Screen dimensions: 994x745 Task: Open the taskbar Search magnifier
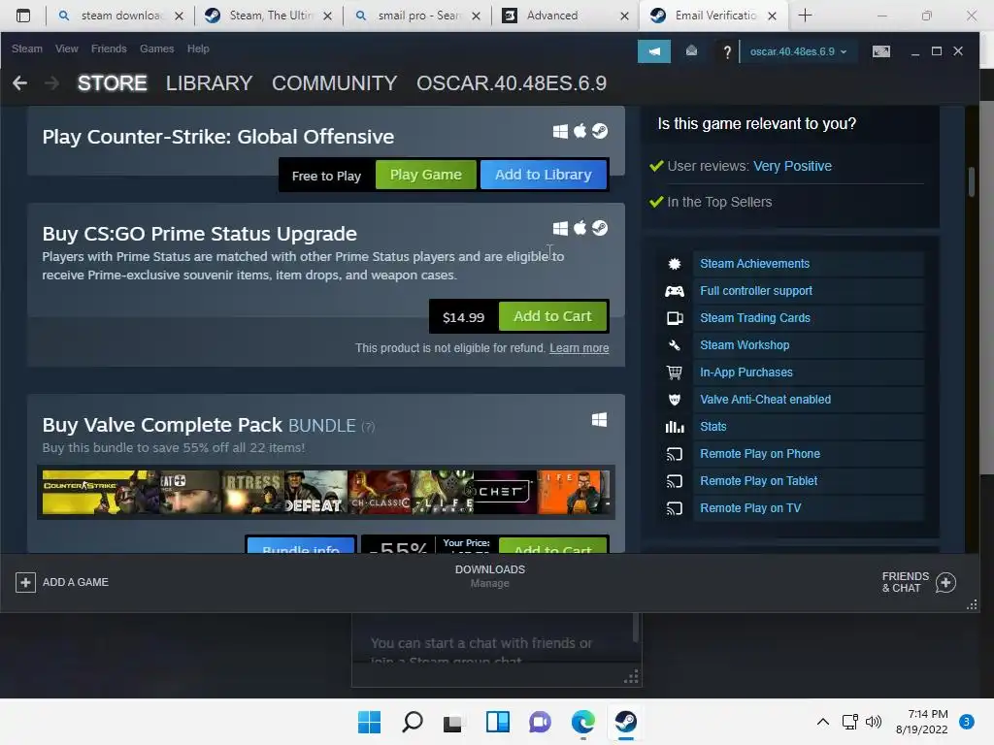[413, 722]
